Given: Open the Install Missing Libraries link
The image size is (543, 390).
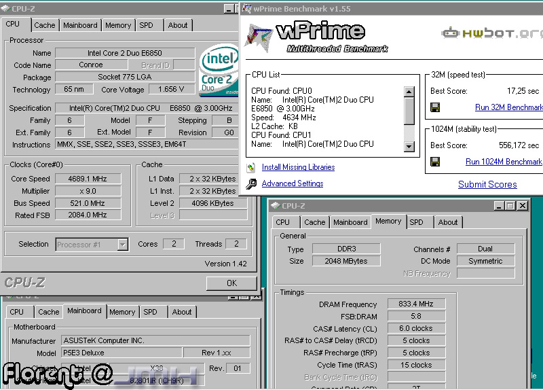Looking at the screenshot, I should [x=298, y=167].
